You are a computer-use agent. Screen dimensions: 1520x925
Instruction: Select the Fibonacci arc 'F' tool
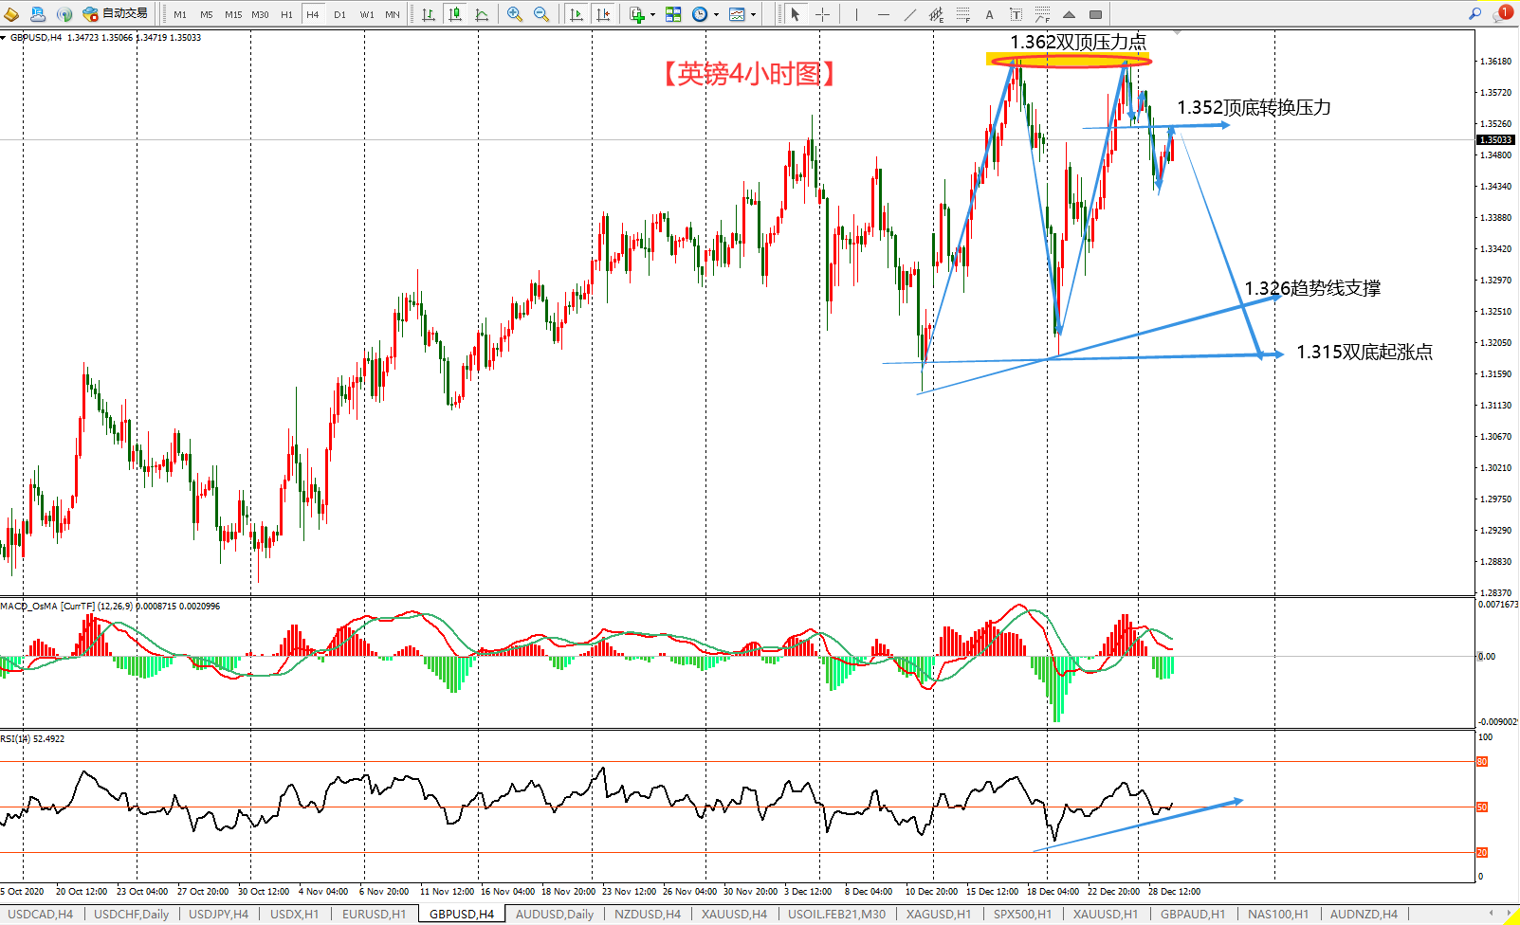tap(1042, 14)
